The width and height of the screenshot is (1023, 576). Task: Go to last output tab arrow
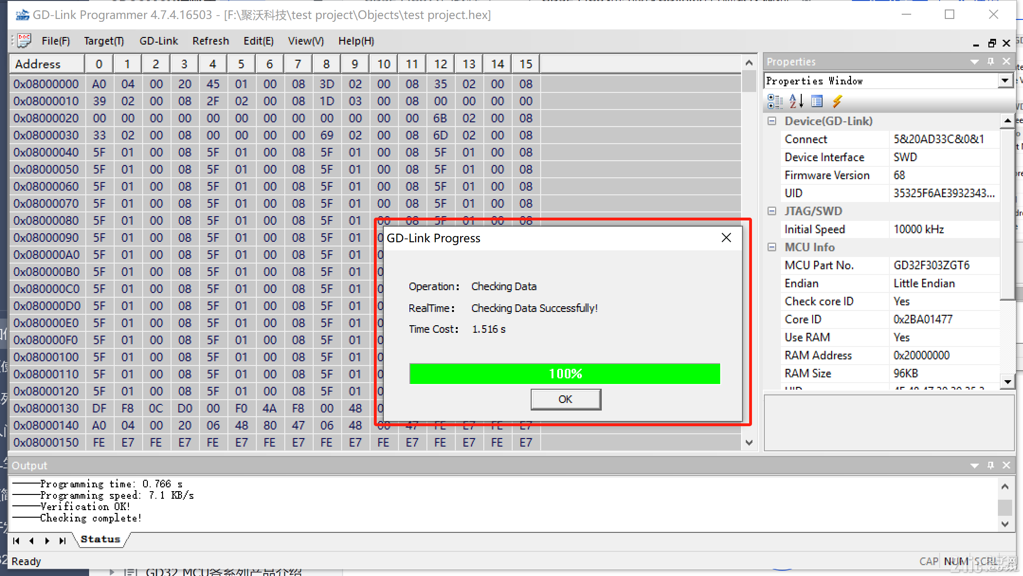[63, 540]
